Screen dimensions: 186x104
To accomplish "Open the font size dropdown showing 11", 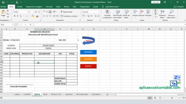I will [x=33, y=12].
